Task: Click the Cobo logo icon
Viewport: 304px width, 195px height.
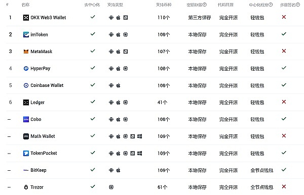Action: (26, 119)
